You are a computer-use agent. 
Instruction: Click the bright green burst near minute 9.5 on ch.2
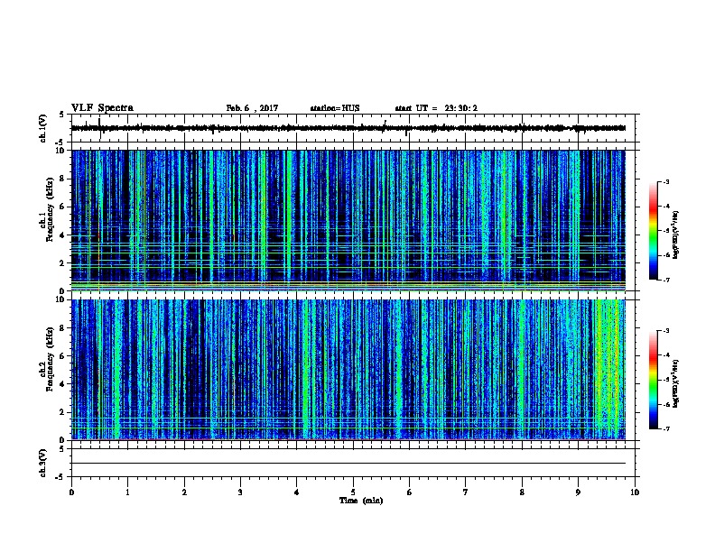tap(608, 369)
